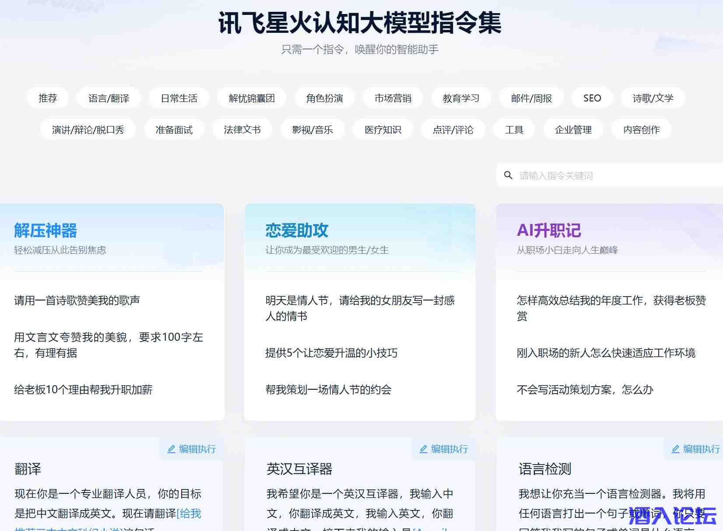This screenshot has height=531, width=723.
Task: Select the 企业管理 category
Action: pos(573,129)
